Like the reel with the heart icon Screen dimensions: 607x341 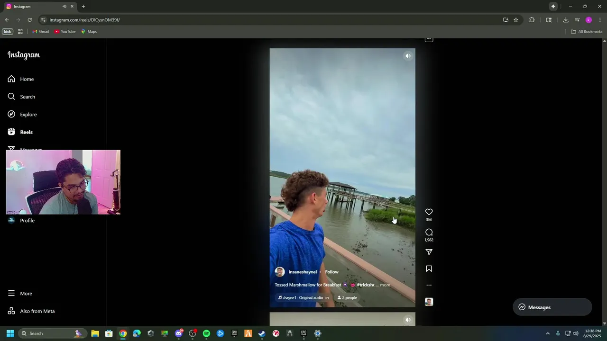[x=429, y=212]
